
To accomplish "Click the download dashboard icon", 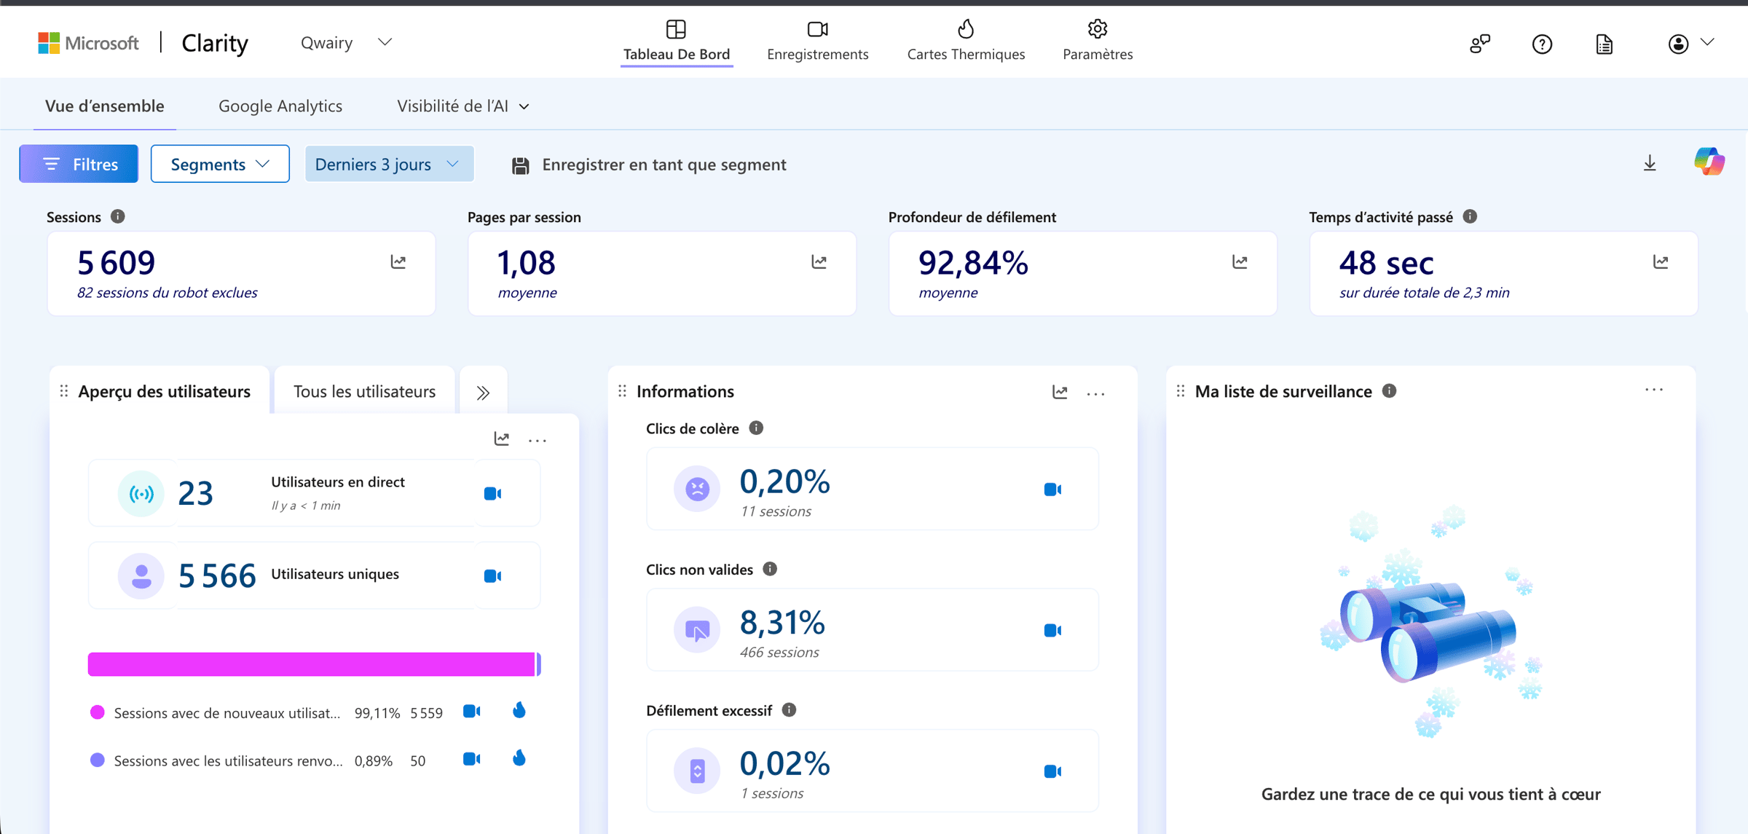I will 1650,163.
